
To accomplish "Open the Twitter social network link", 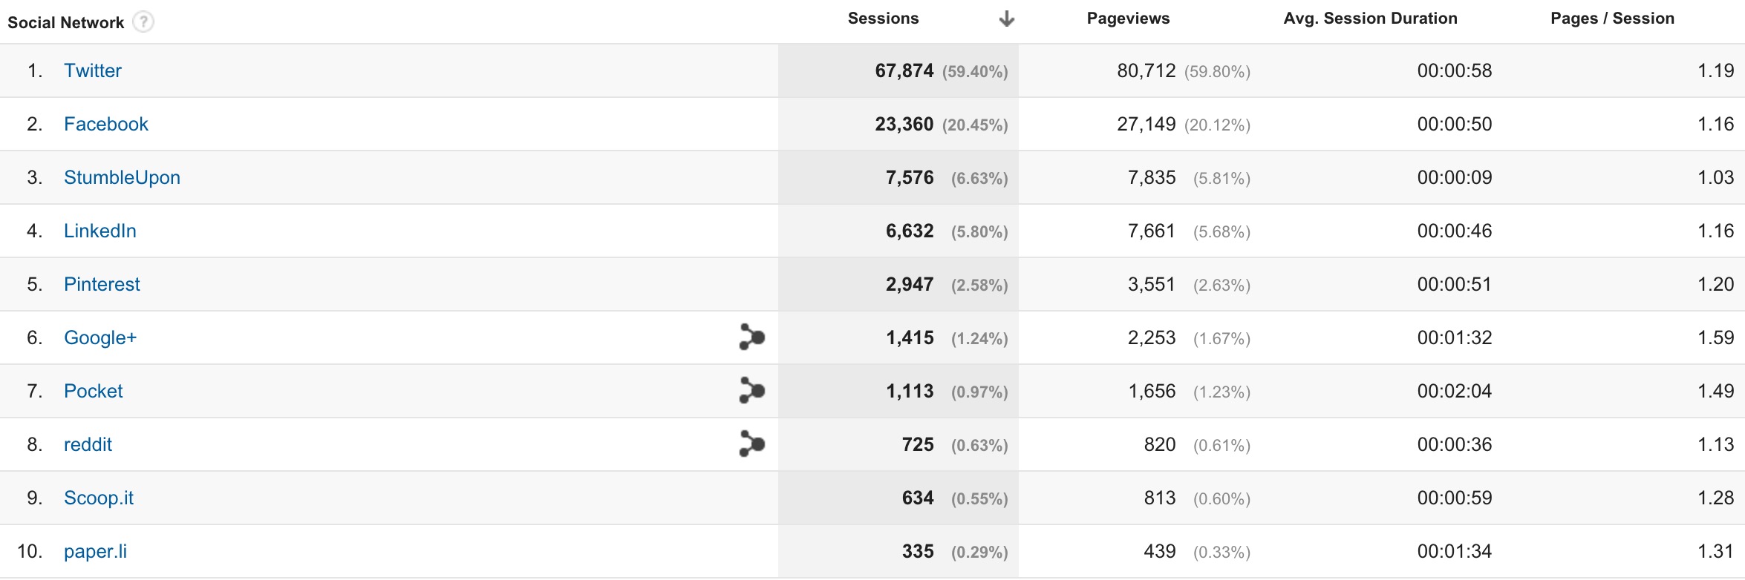I will pos(93,70).
